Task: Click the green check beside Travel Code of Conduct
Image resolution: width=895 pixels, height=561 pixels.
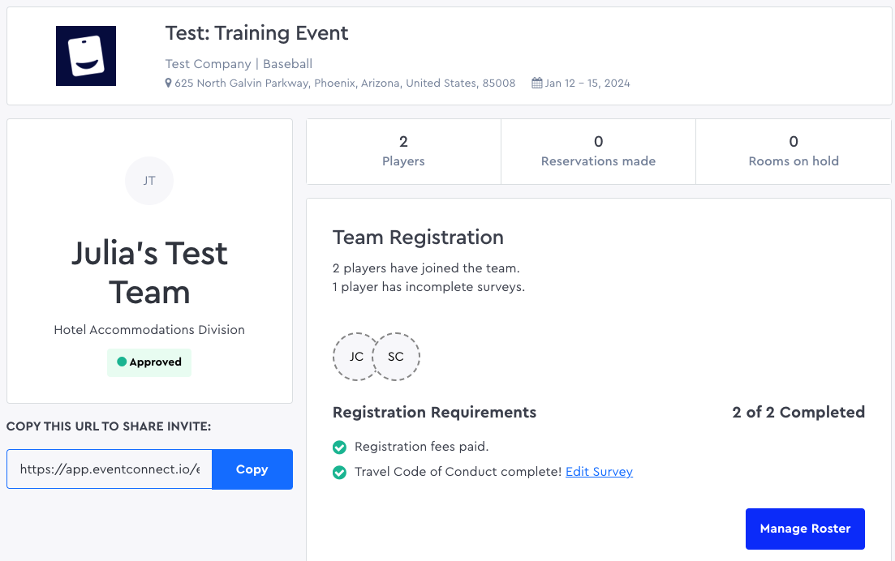Action: coord(340,472)
